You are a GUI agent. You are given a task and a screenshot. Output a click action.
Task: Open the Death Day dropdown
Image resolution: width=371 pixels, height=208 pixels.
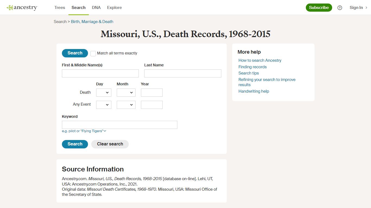click(104, 93)
